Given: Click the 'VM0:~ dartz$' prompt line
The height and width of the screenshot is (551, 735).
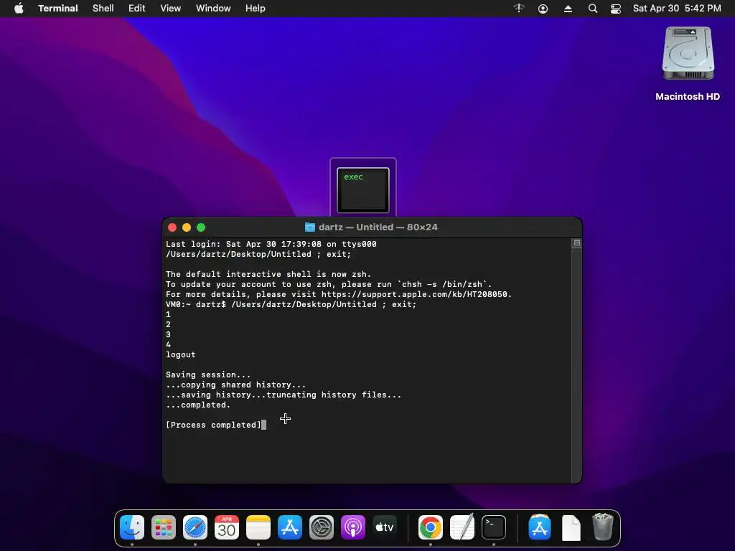Looking at the screenshot, I should (x=291, y=304).
